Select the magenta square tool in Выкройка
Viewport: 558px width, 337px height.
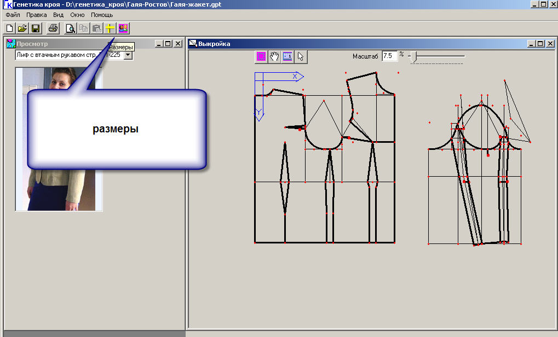click(x=261, y=56)
